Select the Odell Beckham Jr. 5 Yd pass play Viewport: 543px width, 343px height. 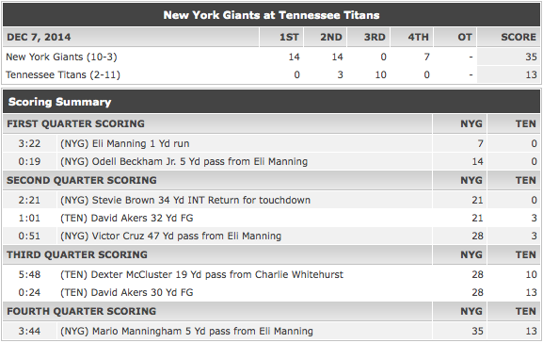pyautogui.click(x=271, y=162)
